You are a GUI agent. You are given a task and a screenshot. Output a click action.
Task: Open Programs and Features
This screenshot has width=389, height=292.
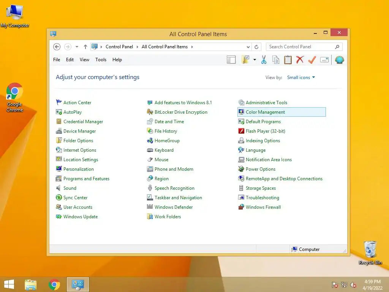(x=86, y=179)
